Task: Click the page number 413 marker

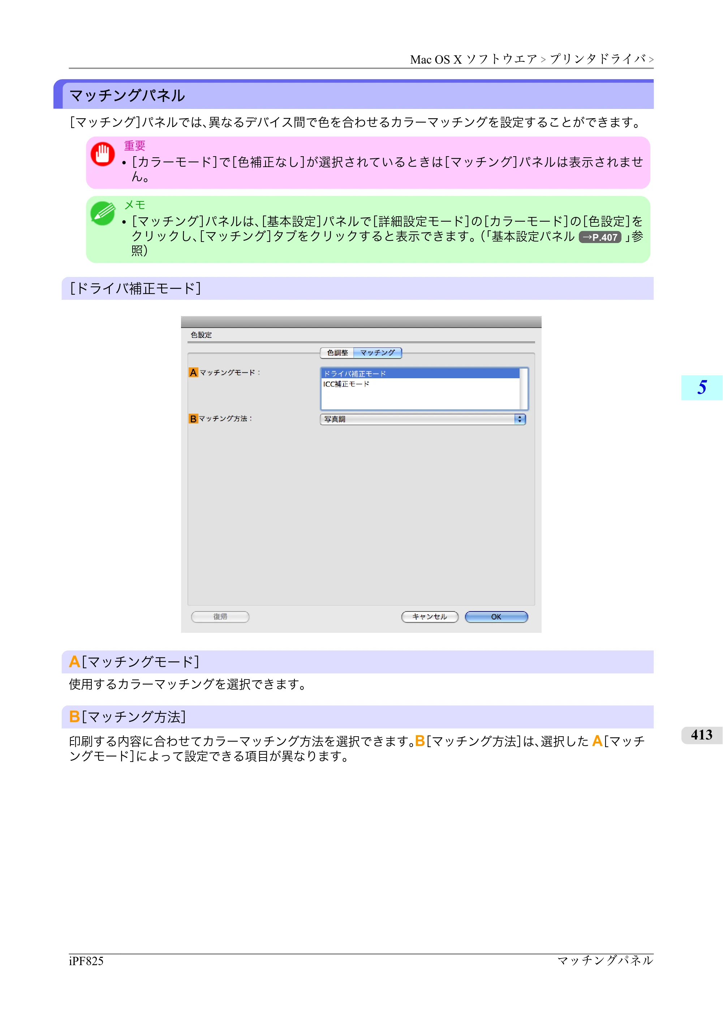Action: point(702,735)
